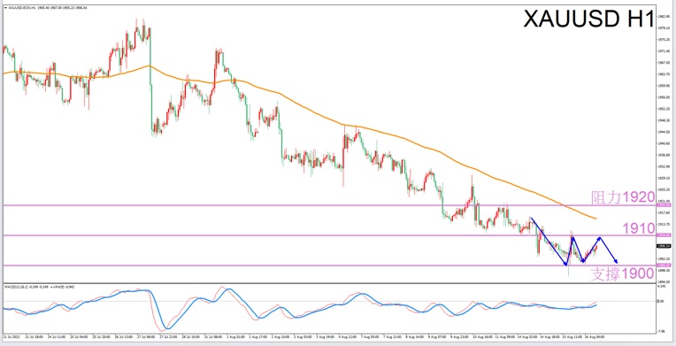Click the 1982.90 top price axis value
This screenshot has height=346, width=676.
pyautogui.click(x=663, y=17)
